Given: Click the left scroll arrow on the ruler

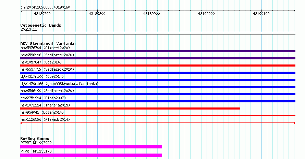Looking at the screenshot, I should point(21,11).
